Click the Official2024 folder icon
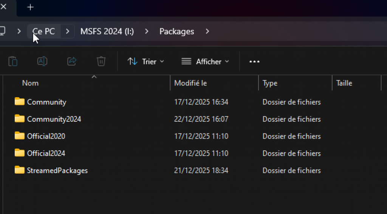Screen dimensions: 387x214 [x=20, y=153]
